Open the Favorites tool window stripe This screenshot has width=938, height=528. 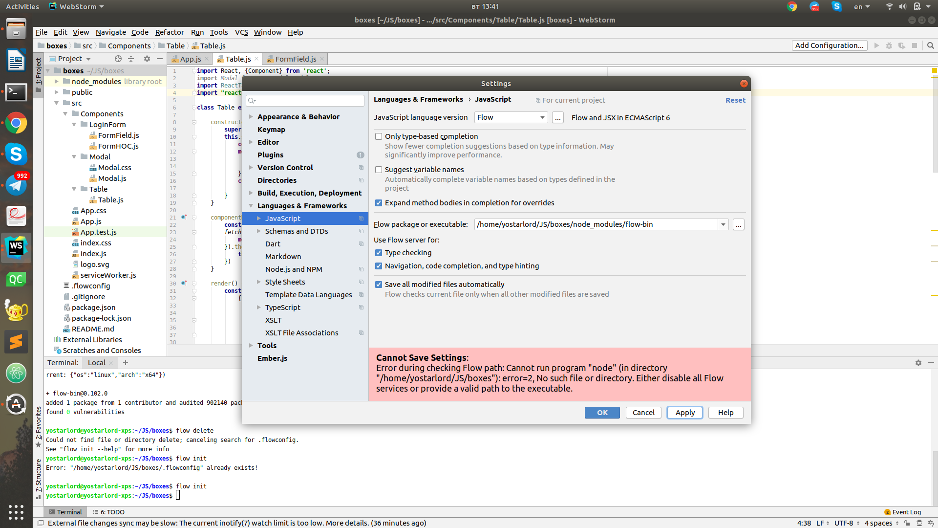point(38,426)
